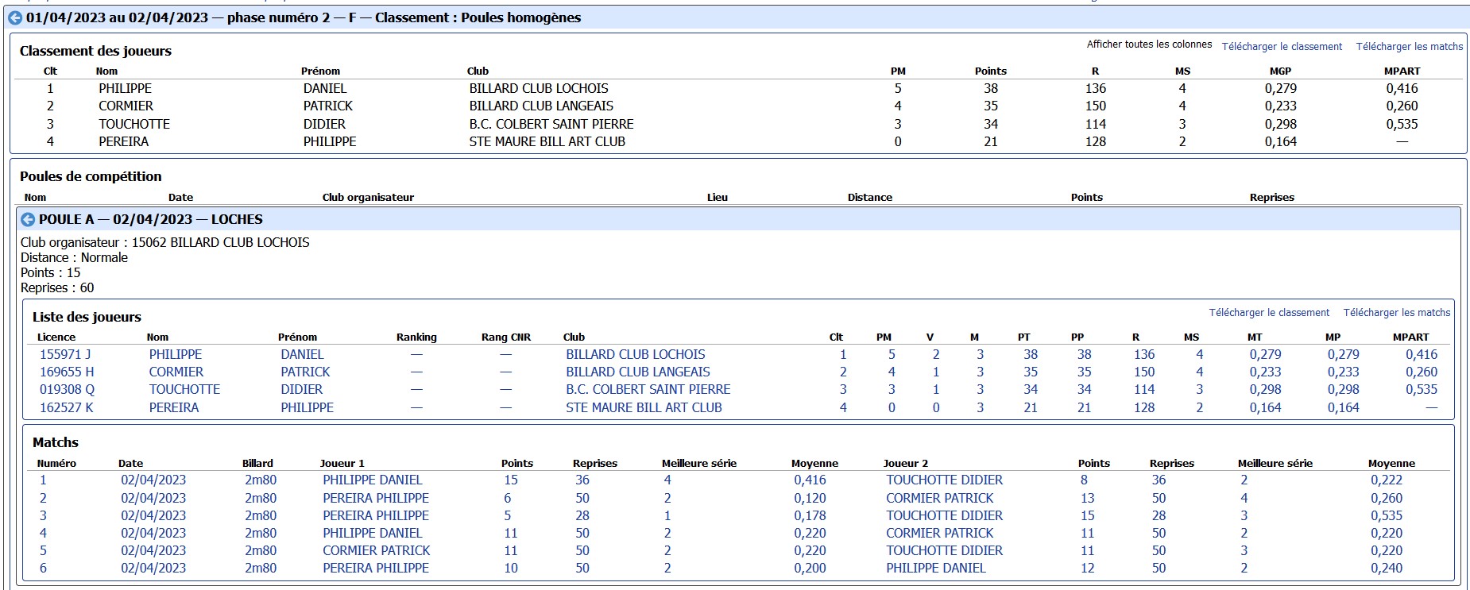Screen dimensions: 1470x590
Task: Click PHILIPPE DANIEL as Joueur 2 in match 6
Action: pyautogui.click(x=936, y=568)
